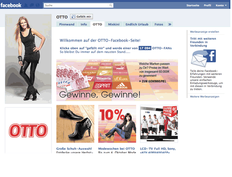
Task: Click the Zum Gewinnspiel link
Action: [153, 81]
